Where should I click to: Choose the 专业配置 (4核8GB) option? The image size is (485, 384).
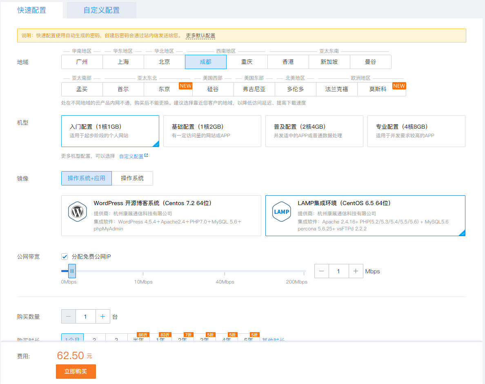[x=416, y=131]
